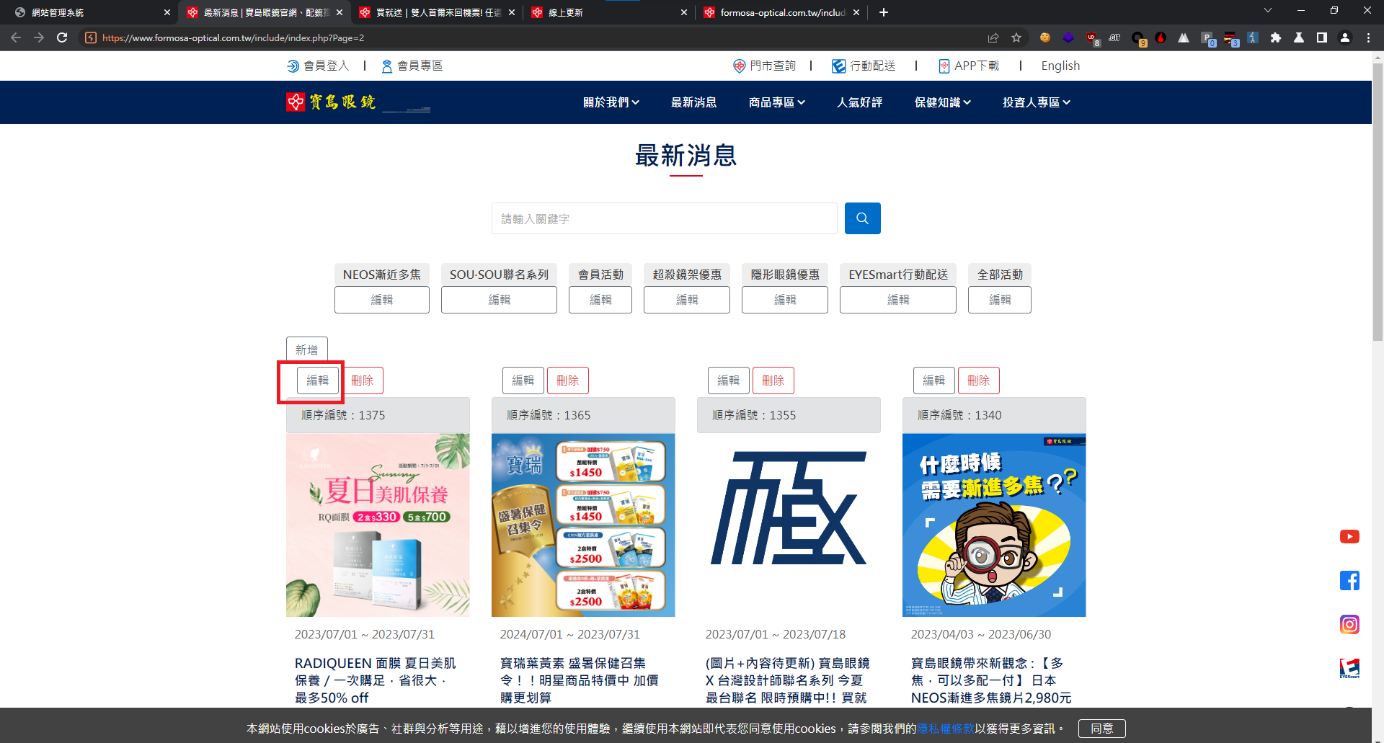1384x743 pixels.
Task: Select the SOU·SOU聯名系列 category
Action: (499, 275)
